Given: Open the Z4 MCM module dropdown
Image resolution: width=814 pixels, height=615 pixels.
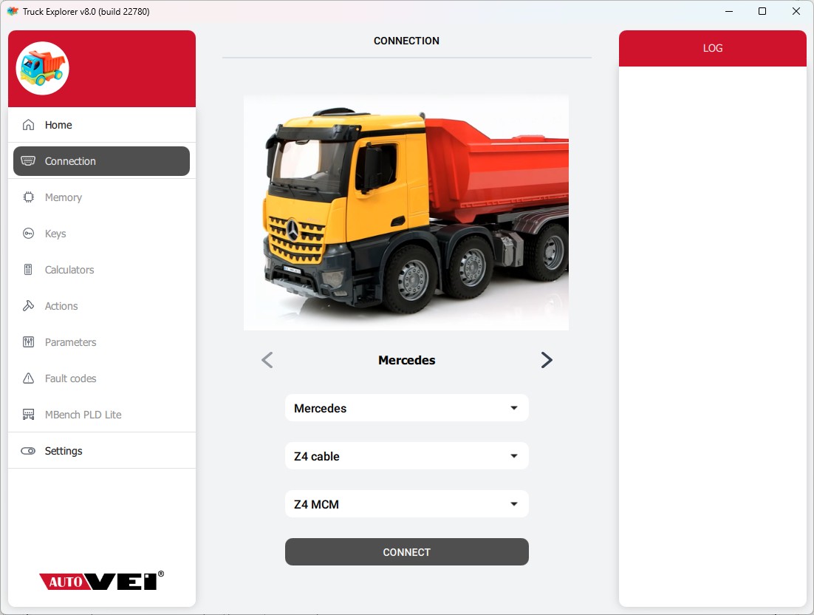Looking at the screenshot, I should pos(406,503).
